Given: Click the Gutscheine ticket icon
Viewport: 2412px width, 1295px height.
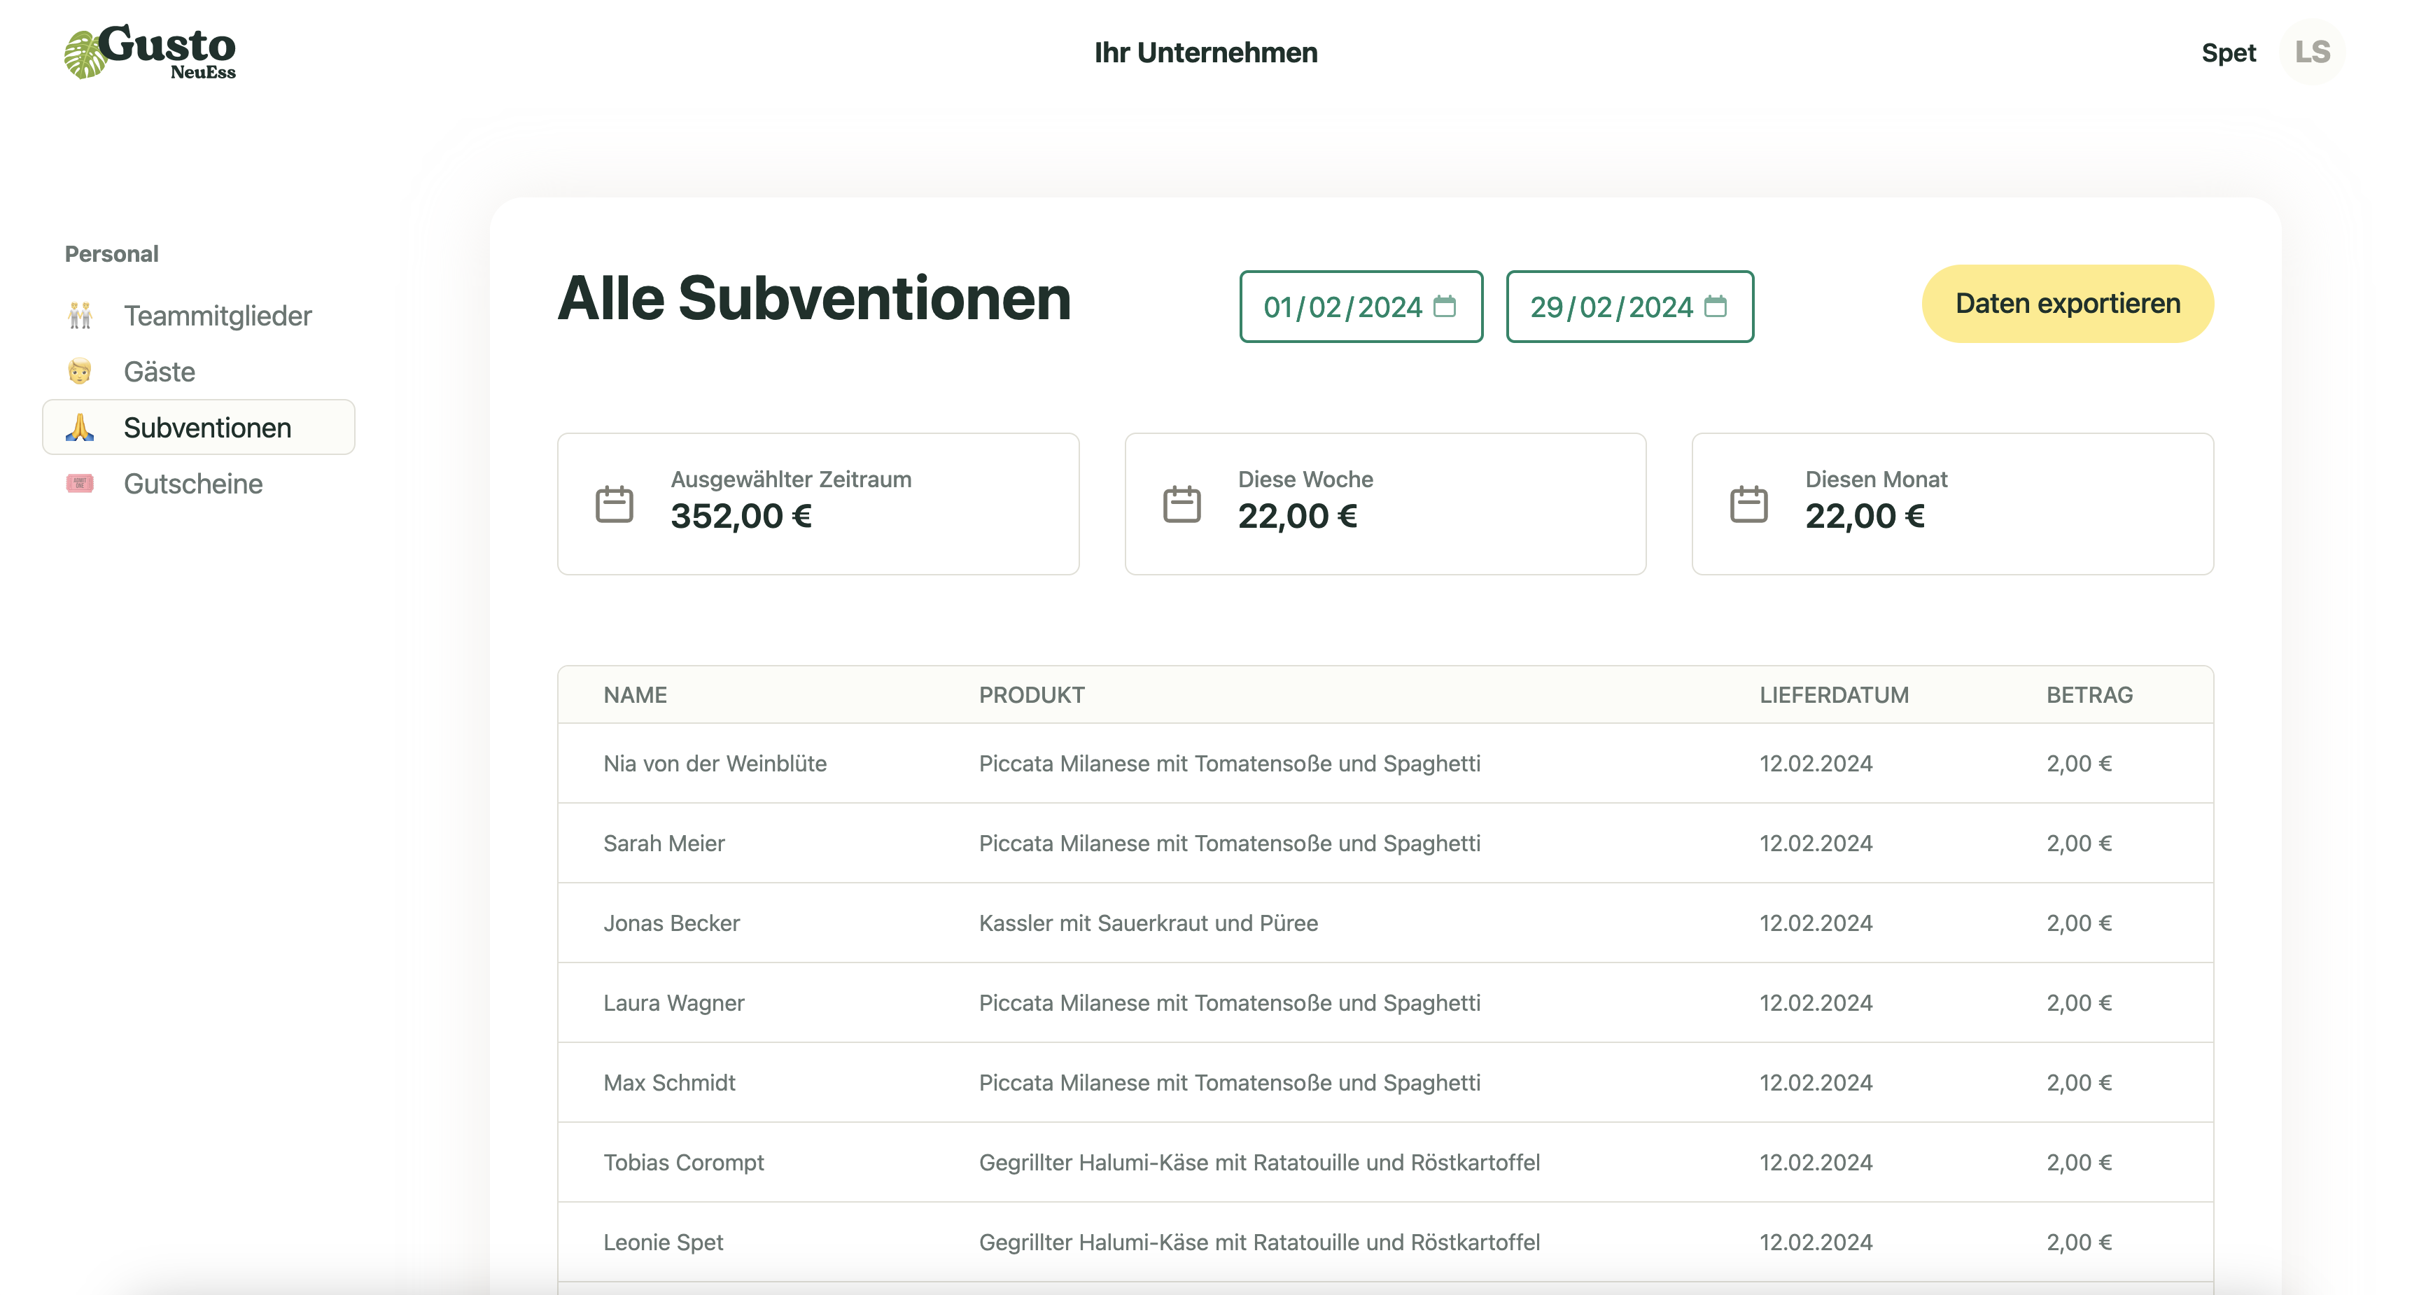Looking at the screenshot, I should click(x=80, y=483).
